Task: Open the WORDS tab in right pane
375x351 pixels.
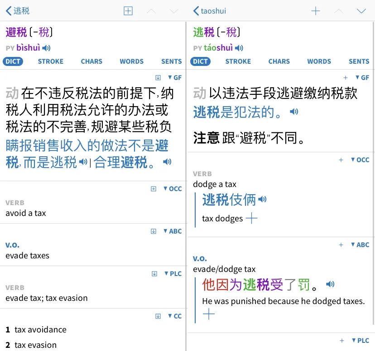Action: (x=319, y=61)
